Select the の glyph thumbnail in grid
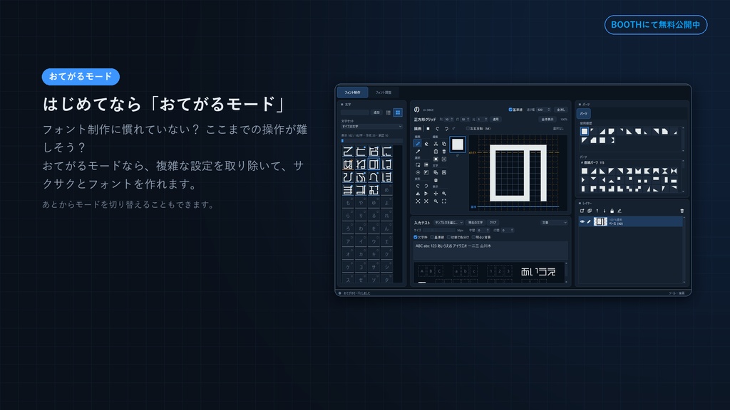730x410 pixels. click(374, 164)
